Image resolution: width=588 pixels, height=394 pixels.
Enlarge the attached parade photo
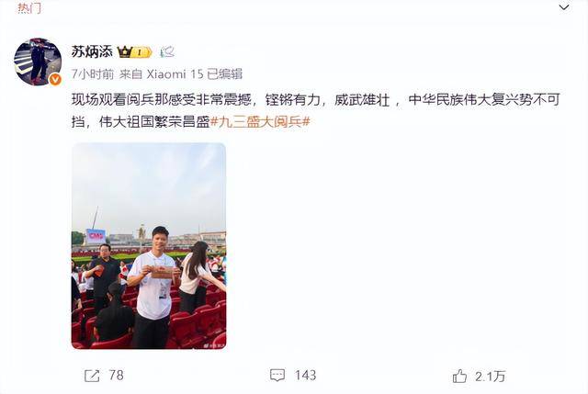coord(149,246)
